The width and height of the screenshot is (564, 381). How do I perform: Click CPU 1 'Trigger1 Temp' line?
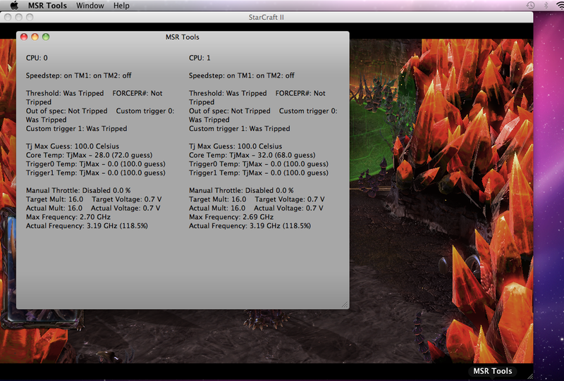(x=259, y=173)
